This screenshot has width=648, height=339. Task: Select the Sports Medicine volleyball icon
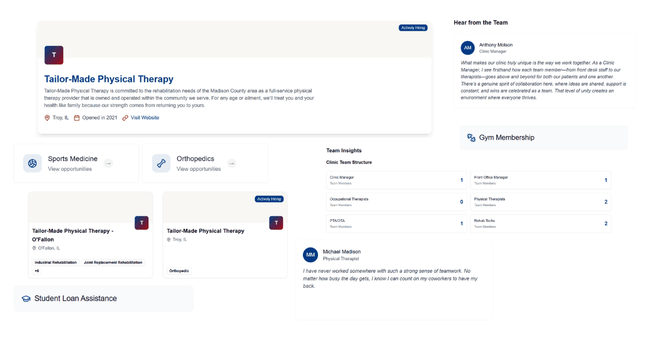(x=32, y=163)
